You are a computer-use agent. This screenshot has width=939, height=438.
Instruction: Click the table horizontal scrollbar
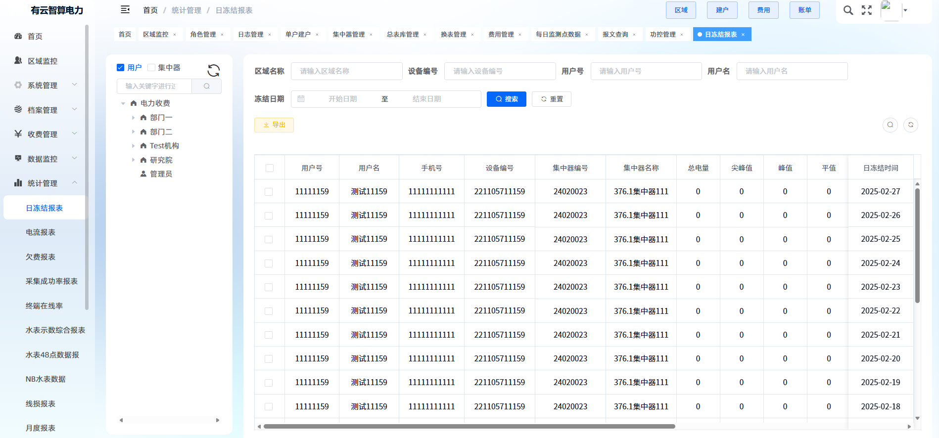(x=469, y=426)
